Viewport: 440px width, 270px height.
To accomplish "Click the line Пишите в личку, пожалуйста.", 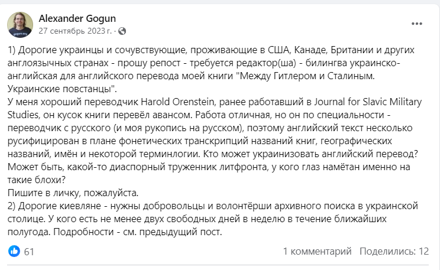I will point(73,193).
